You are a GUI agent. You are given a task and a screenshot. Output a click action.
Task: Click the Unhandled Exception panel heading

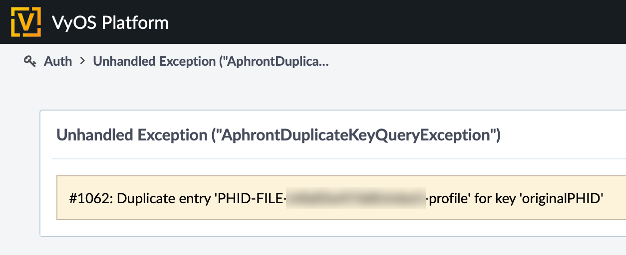click(278, 135)
